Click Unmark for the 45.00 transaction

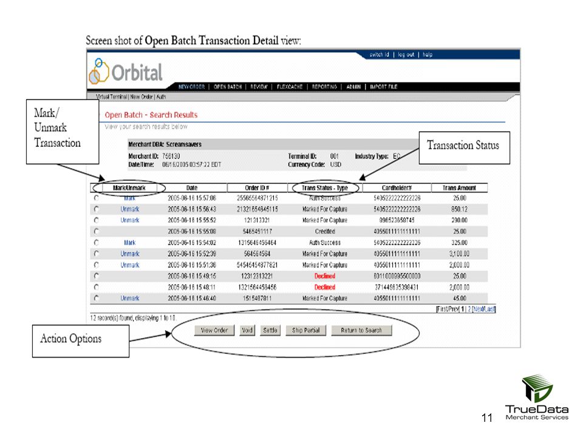point(130,298)
